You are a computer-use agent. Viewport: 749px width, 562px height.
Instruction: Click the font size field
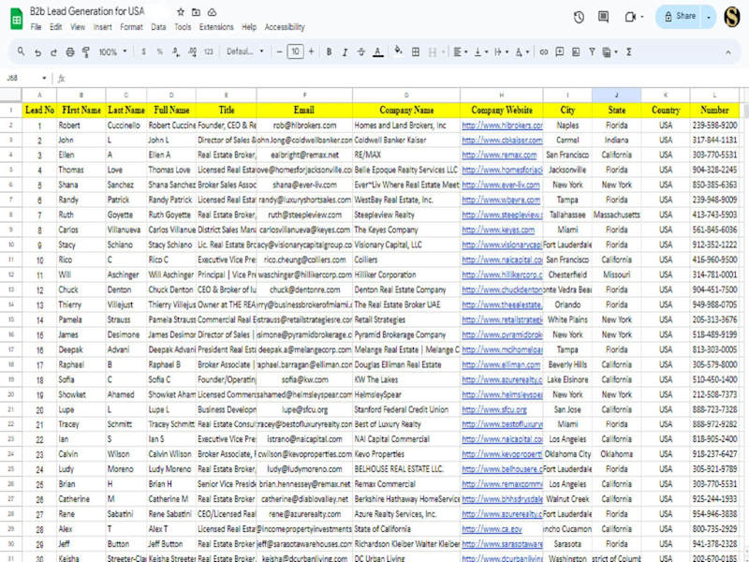pyautogui.click(x=295, y=52)
